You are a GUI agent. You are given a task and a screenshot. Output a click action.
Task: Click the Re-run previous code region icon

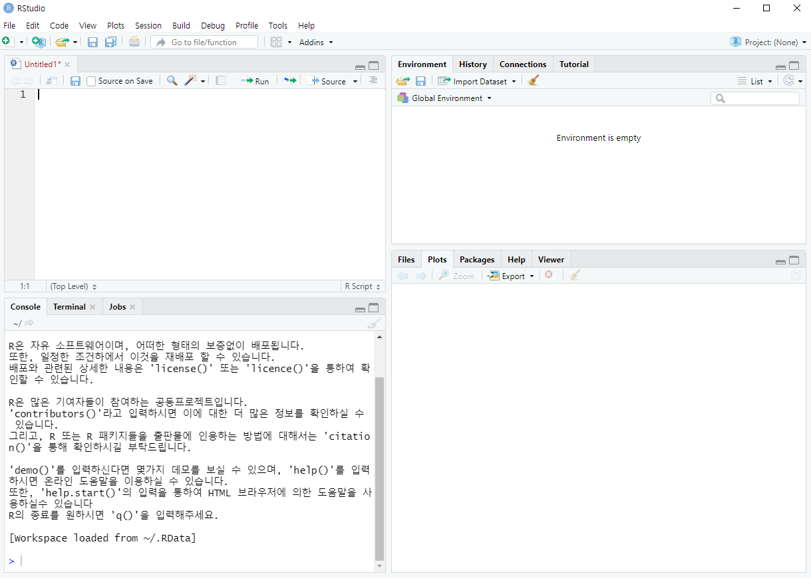pyautogui.click(x=290, y=80)
